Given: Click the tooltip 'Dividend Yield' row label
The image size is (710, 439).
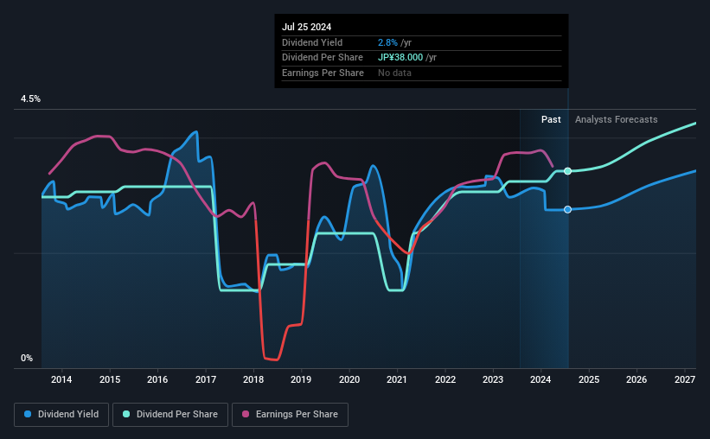Looking at the screenshot, I should [x=312, y=42].
